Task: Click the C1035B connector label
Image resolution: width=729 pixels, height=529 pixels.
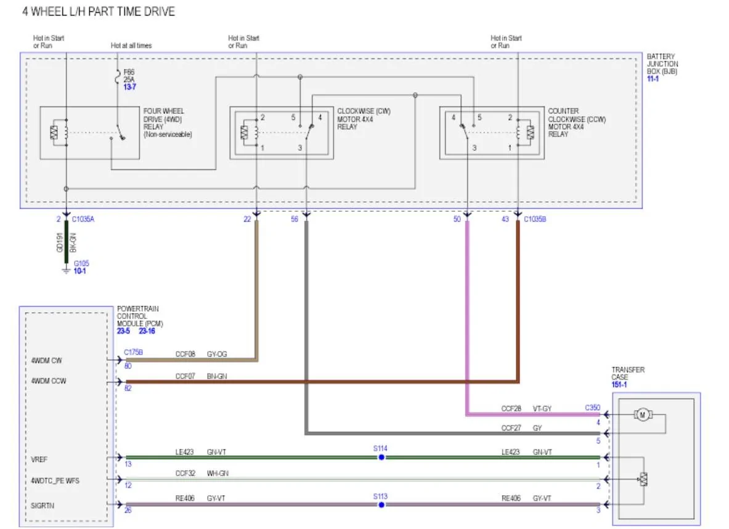Action: (x=535, y=219)
